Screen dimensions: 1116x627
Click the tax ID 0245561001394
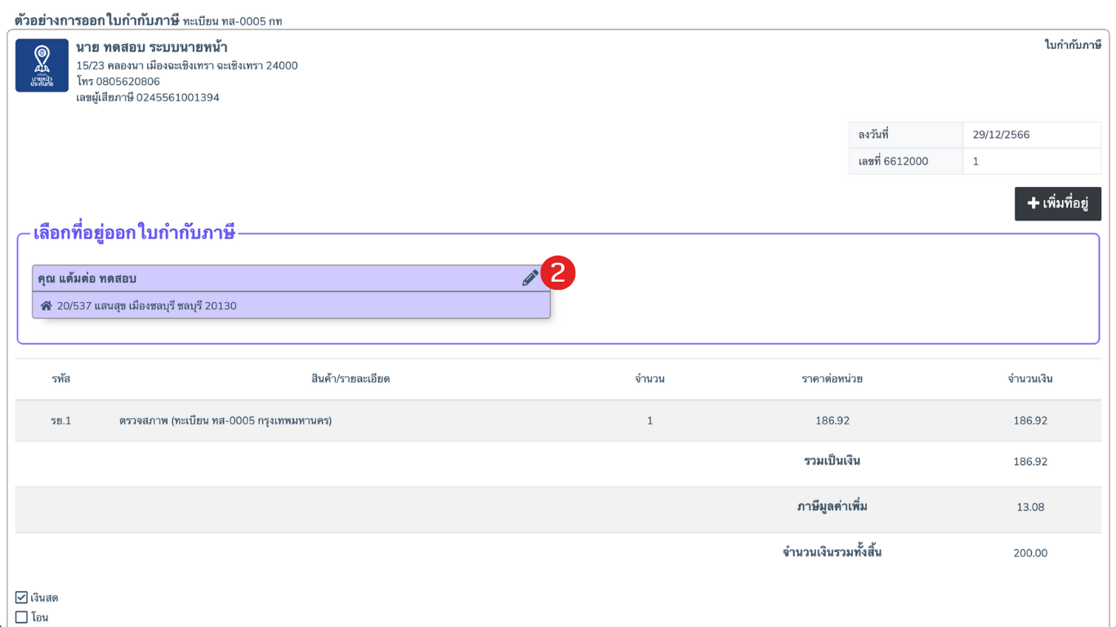point(178,97)
